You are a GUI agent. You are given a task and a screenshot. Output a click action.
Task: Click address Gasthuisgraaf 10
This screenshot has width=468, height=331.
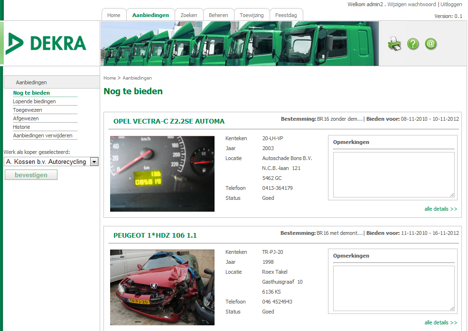click(x=282, y=282)
